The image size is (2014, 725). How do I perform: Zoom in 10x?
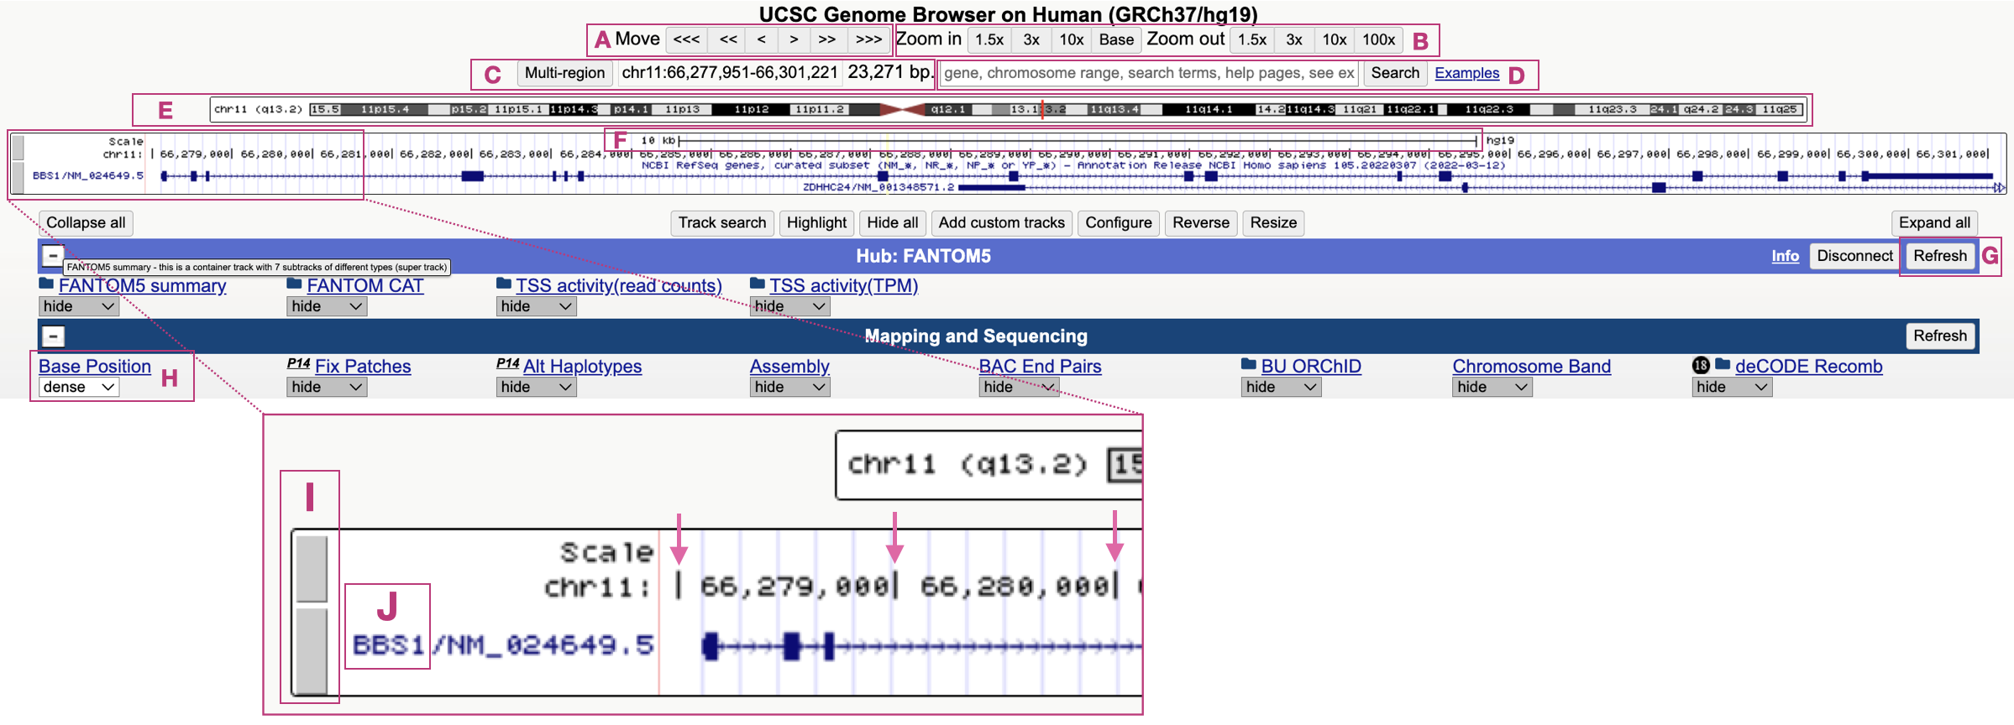tap(1071, 39)
